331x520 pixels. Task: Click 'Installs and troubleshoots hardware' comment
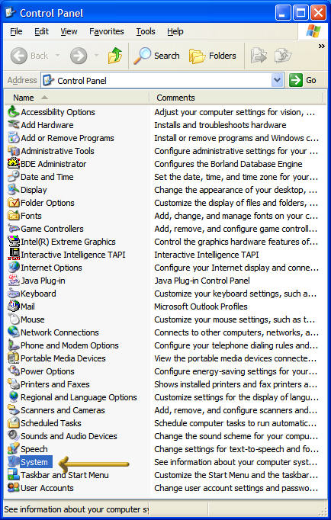click(x=220, y=125)
